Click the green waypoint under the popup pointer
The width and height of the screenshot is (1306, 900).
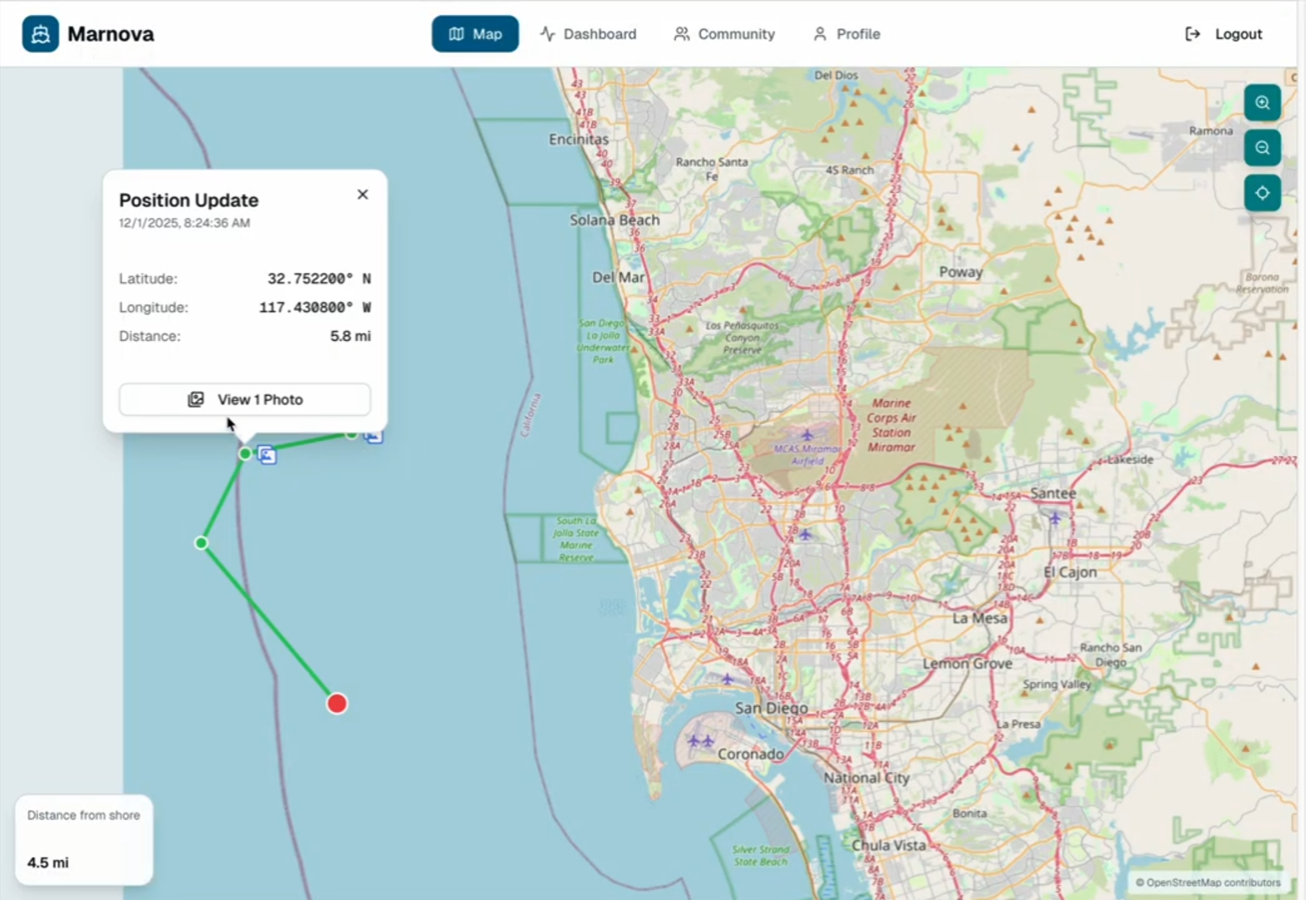click(x=245, y=454)
